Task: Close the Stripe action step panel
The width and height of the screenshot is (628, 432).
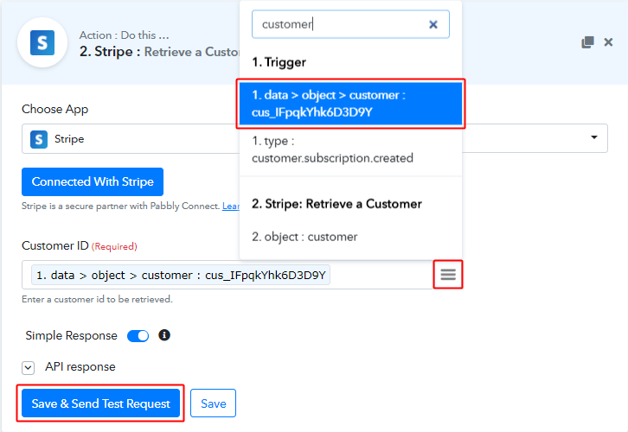Action: pos(608,42)
